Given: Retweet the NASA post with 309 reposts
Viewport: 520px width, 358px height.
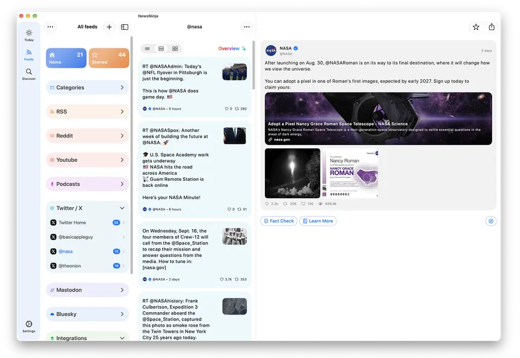Looking at the screenshot, I should click(290, 204).
